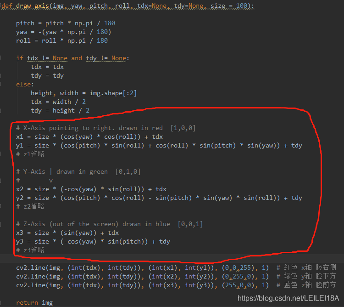Viewport: 344px width, 307px height.
Task: Click 'height, width = img.shape[:2]' line
Action: click(84, 93)
